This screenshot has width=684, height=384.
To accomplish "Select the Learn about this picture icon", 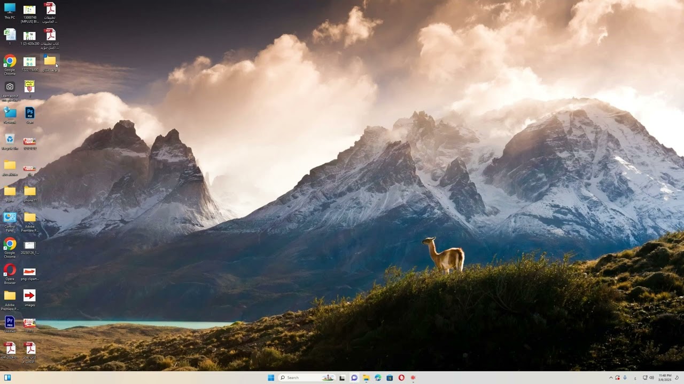I will click(10, 91).
